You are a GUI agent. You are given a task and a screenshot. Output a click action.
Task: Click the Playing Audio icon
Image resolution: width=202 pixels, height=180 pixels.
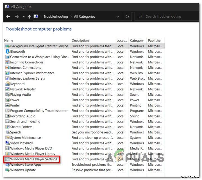pos(8,94)
